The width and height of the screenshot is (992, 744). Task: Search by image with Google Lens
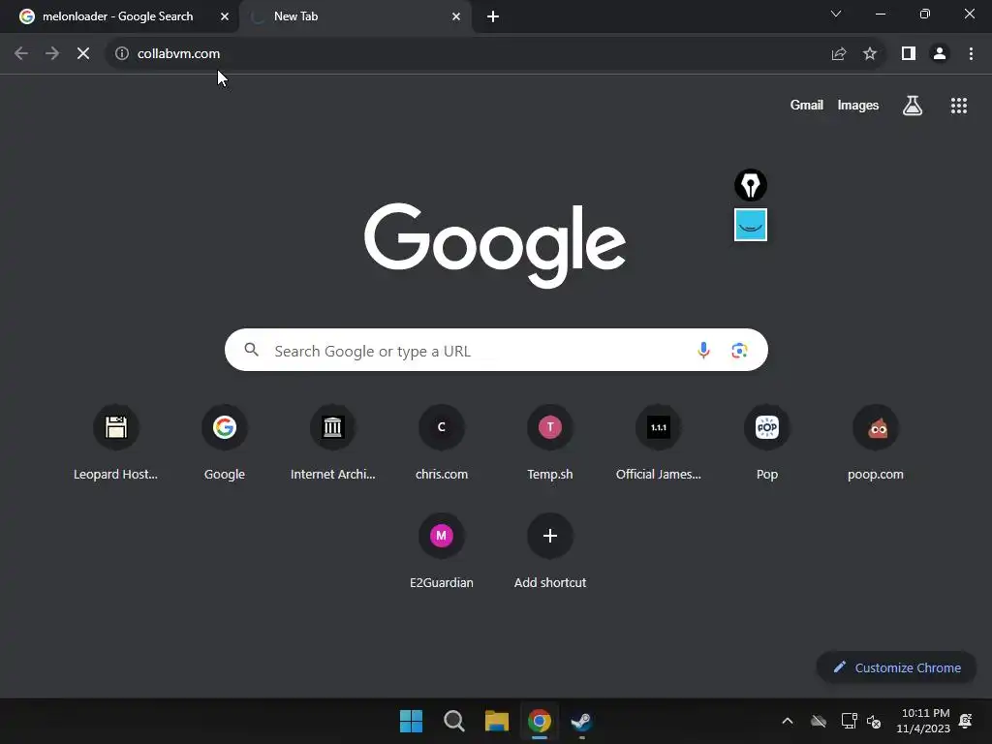tap(739, 350)
